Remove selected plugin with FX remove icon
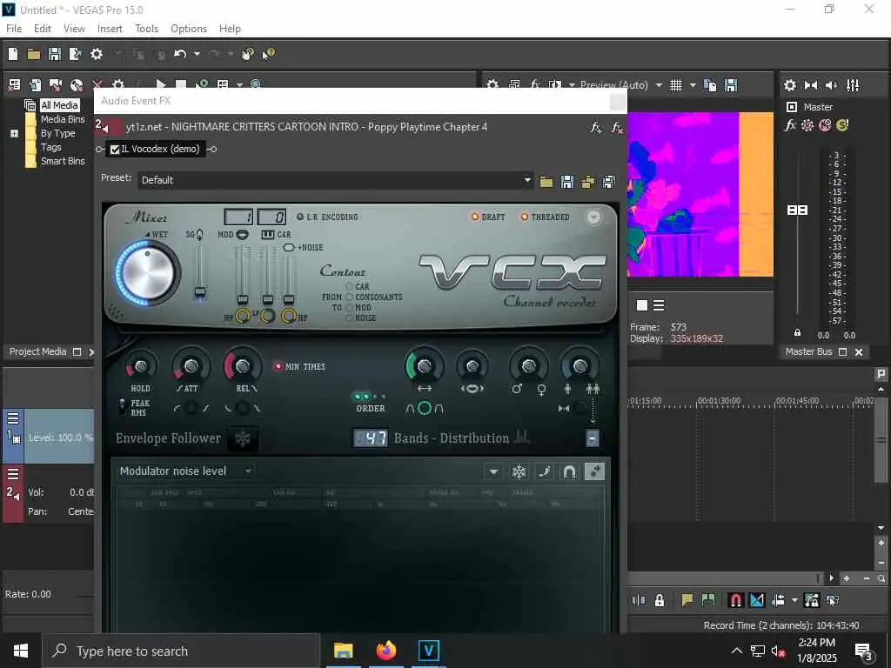Viewport: 891px width, 668px height. (617, 127)
